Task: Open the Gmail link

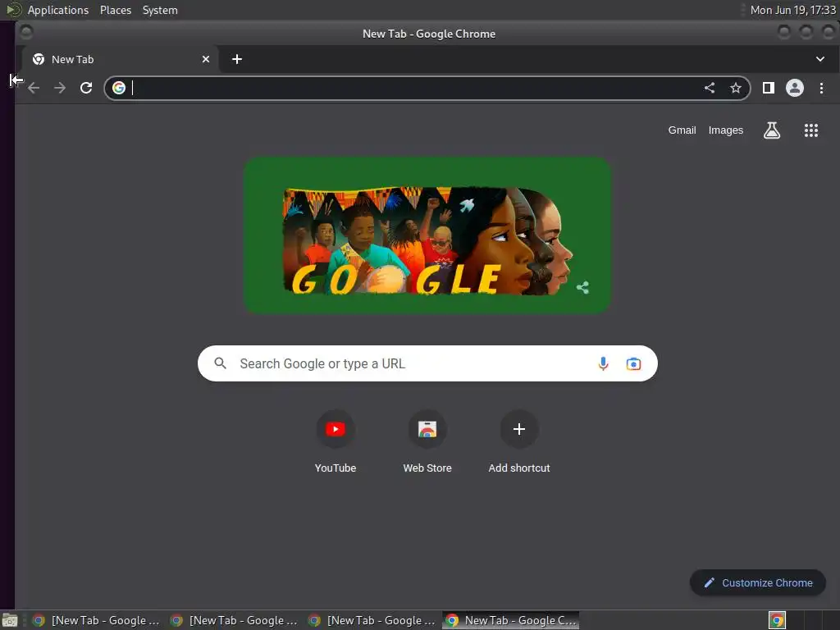Action: pos(682,130)
